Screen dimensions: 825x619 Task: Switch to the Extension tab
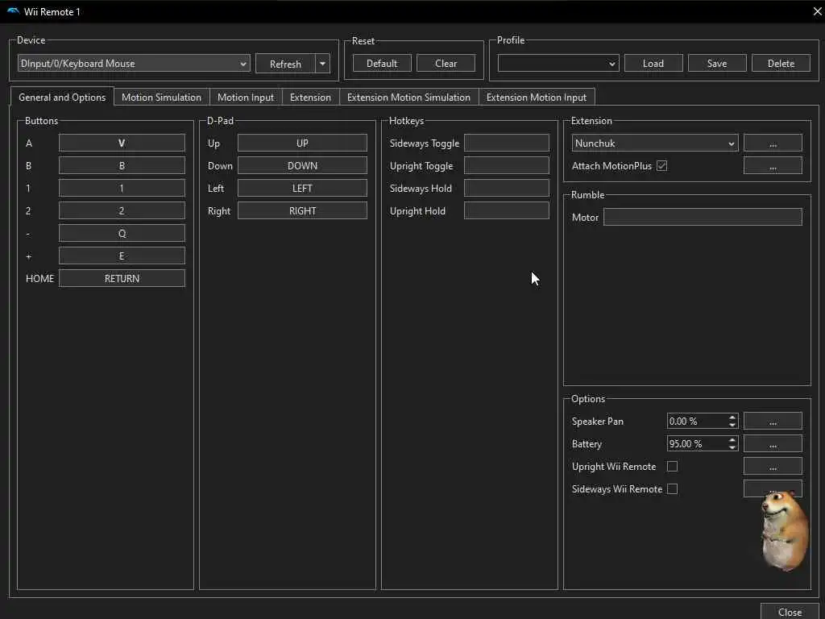[x=310, y=97]
